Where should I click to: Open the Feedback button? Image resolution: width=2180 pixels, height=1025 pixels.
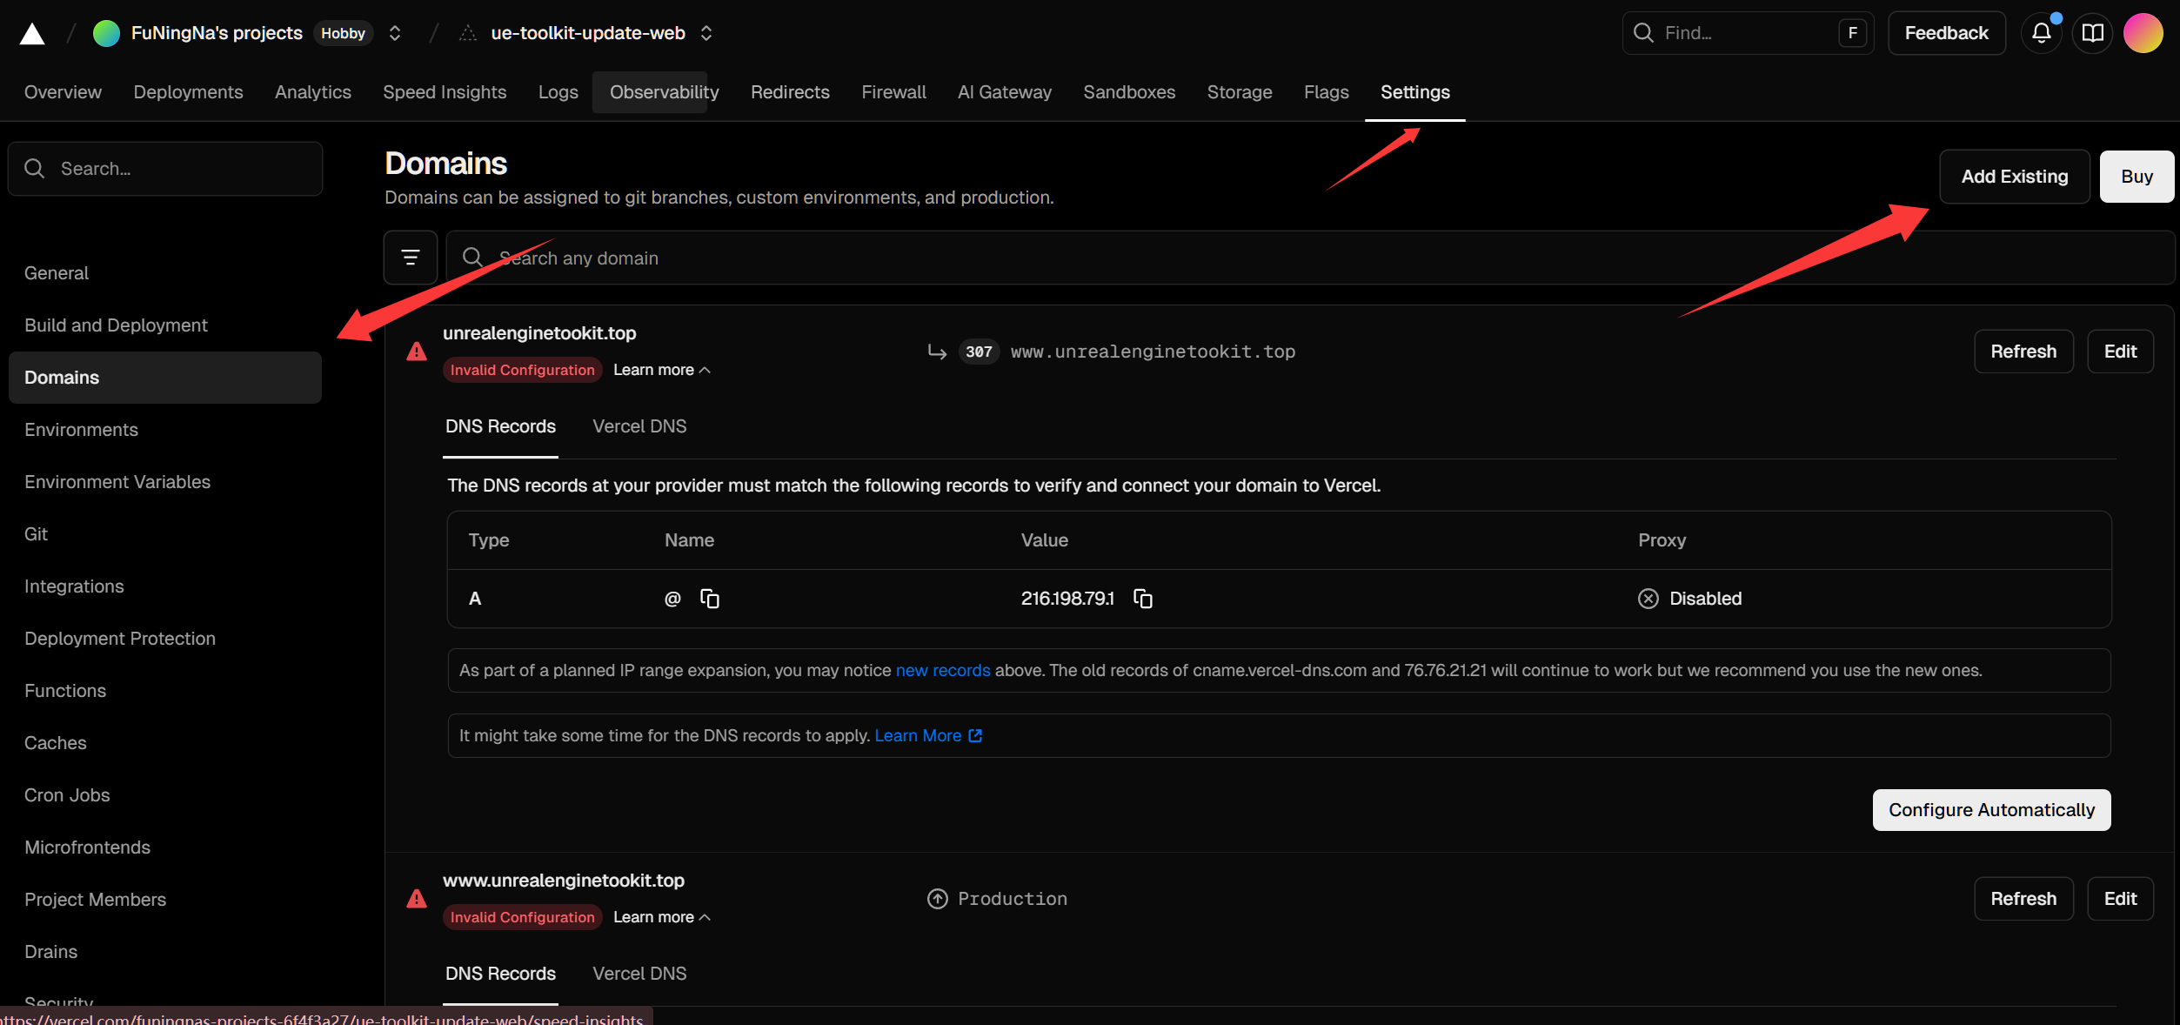pos(1946,33)
